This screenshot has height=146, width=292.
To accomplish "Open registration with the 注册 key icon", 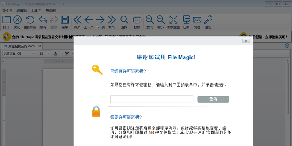I will coord(208,20).
